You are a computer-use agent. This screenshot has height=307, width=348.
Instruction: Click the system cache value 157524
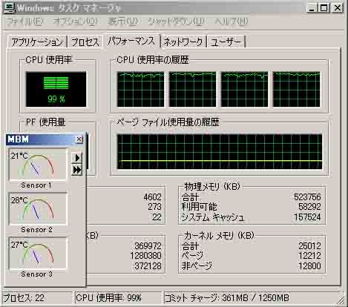[x=307, y=217]
